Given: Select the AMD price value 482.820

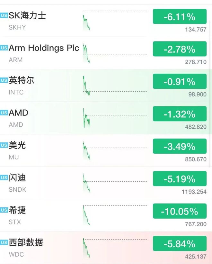Looking at the screenshot, I should (196, 127).
